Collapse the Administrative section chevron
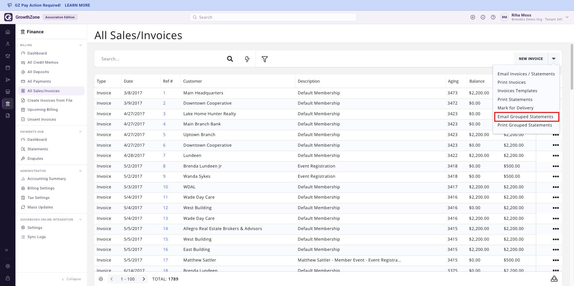Image resolution: width=574 pixels, height=286 pixels. point(81,171)
